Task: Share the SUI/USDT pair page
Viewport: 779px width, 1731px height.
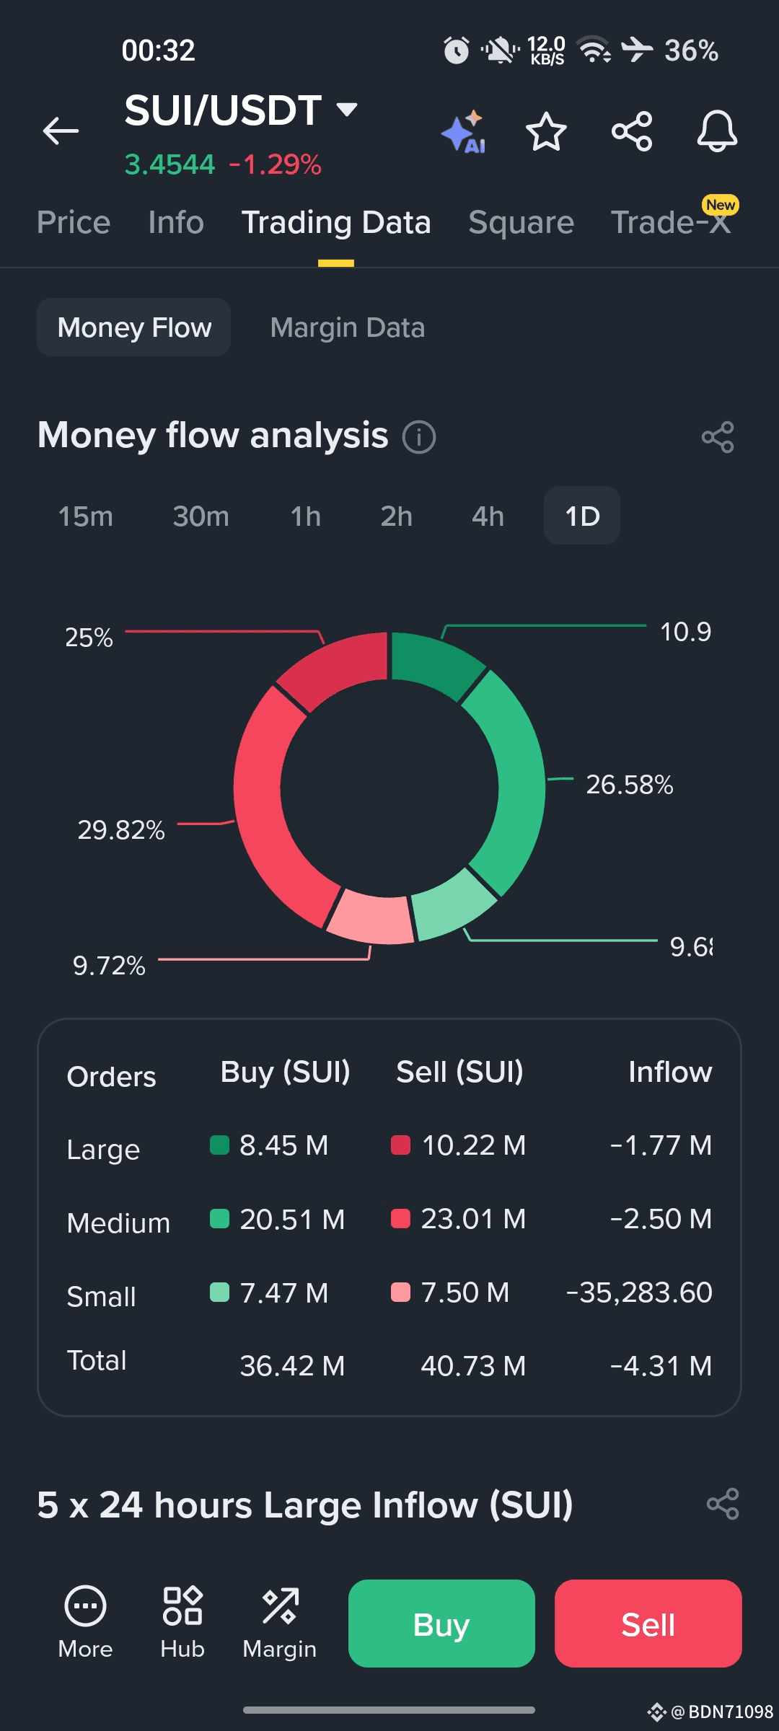Action: click(632, 131)
